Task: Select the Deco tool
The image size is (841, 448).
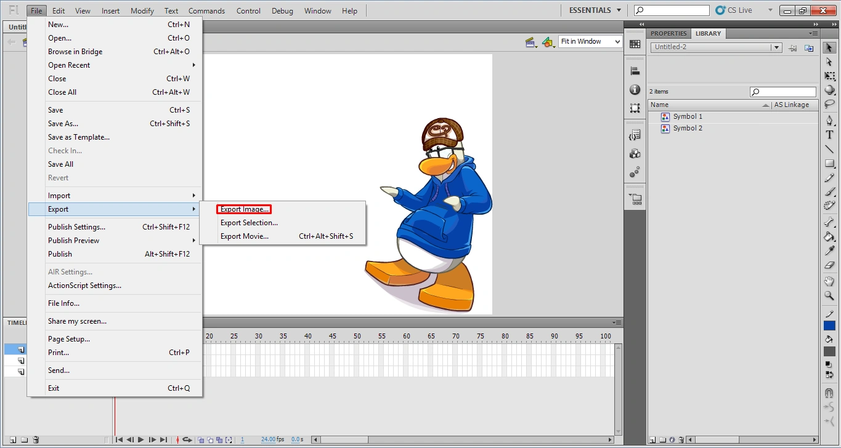Action: point(829,206)
